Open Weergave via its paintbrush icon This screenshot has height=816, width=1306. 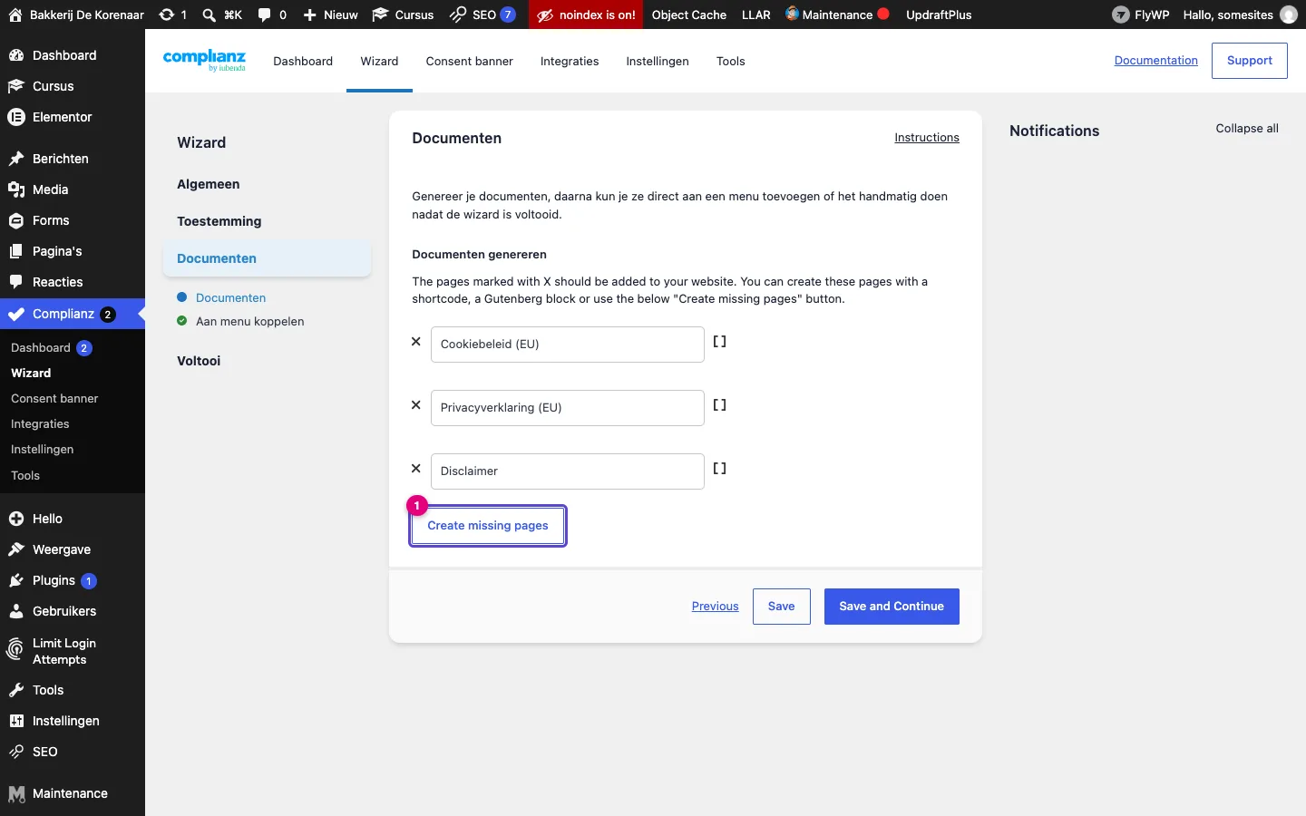click(16, 549)
